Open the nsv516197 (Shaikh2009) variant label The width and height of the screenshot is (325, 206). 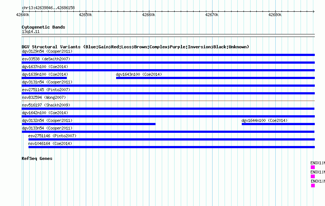pos(46,105)
